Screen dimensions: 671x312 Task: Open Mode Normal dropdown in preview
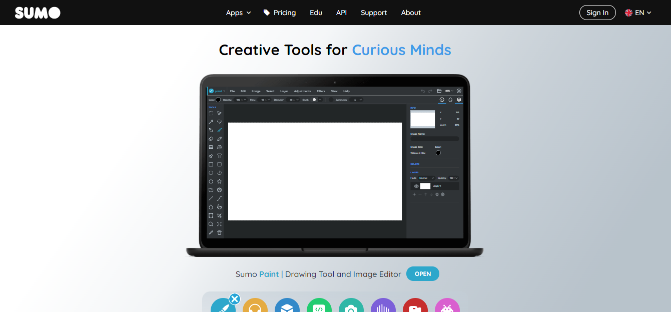coord(426,178)
